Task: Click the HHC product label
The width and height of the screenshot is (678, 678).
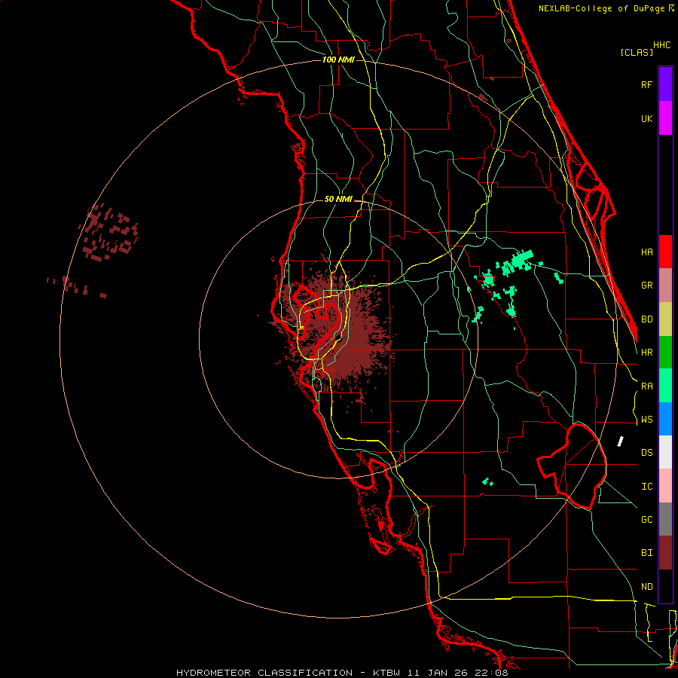Action: click(x=661, y=45)
